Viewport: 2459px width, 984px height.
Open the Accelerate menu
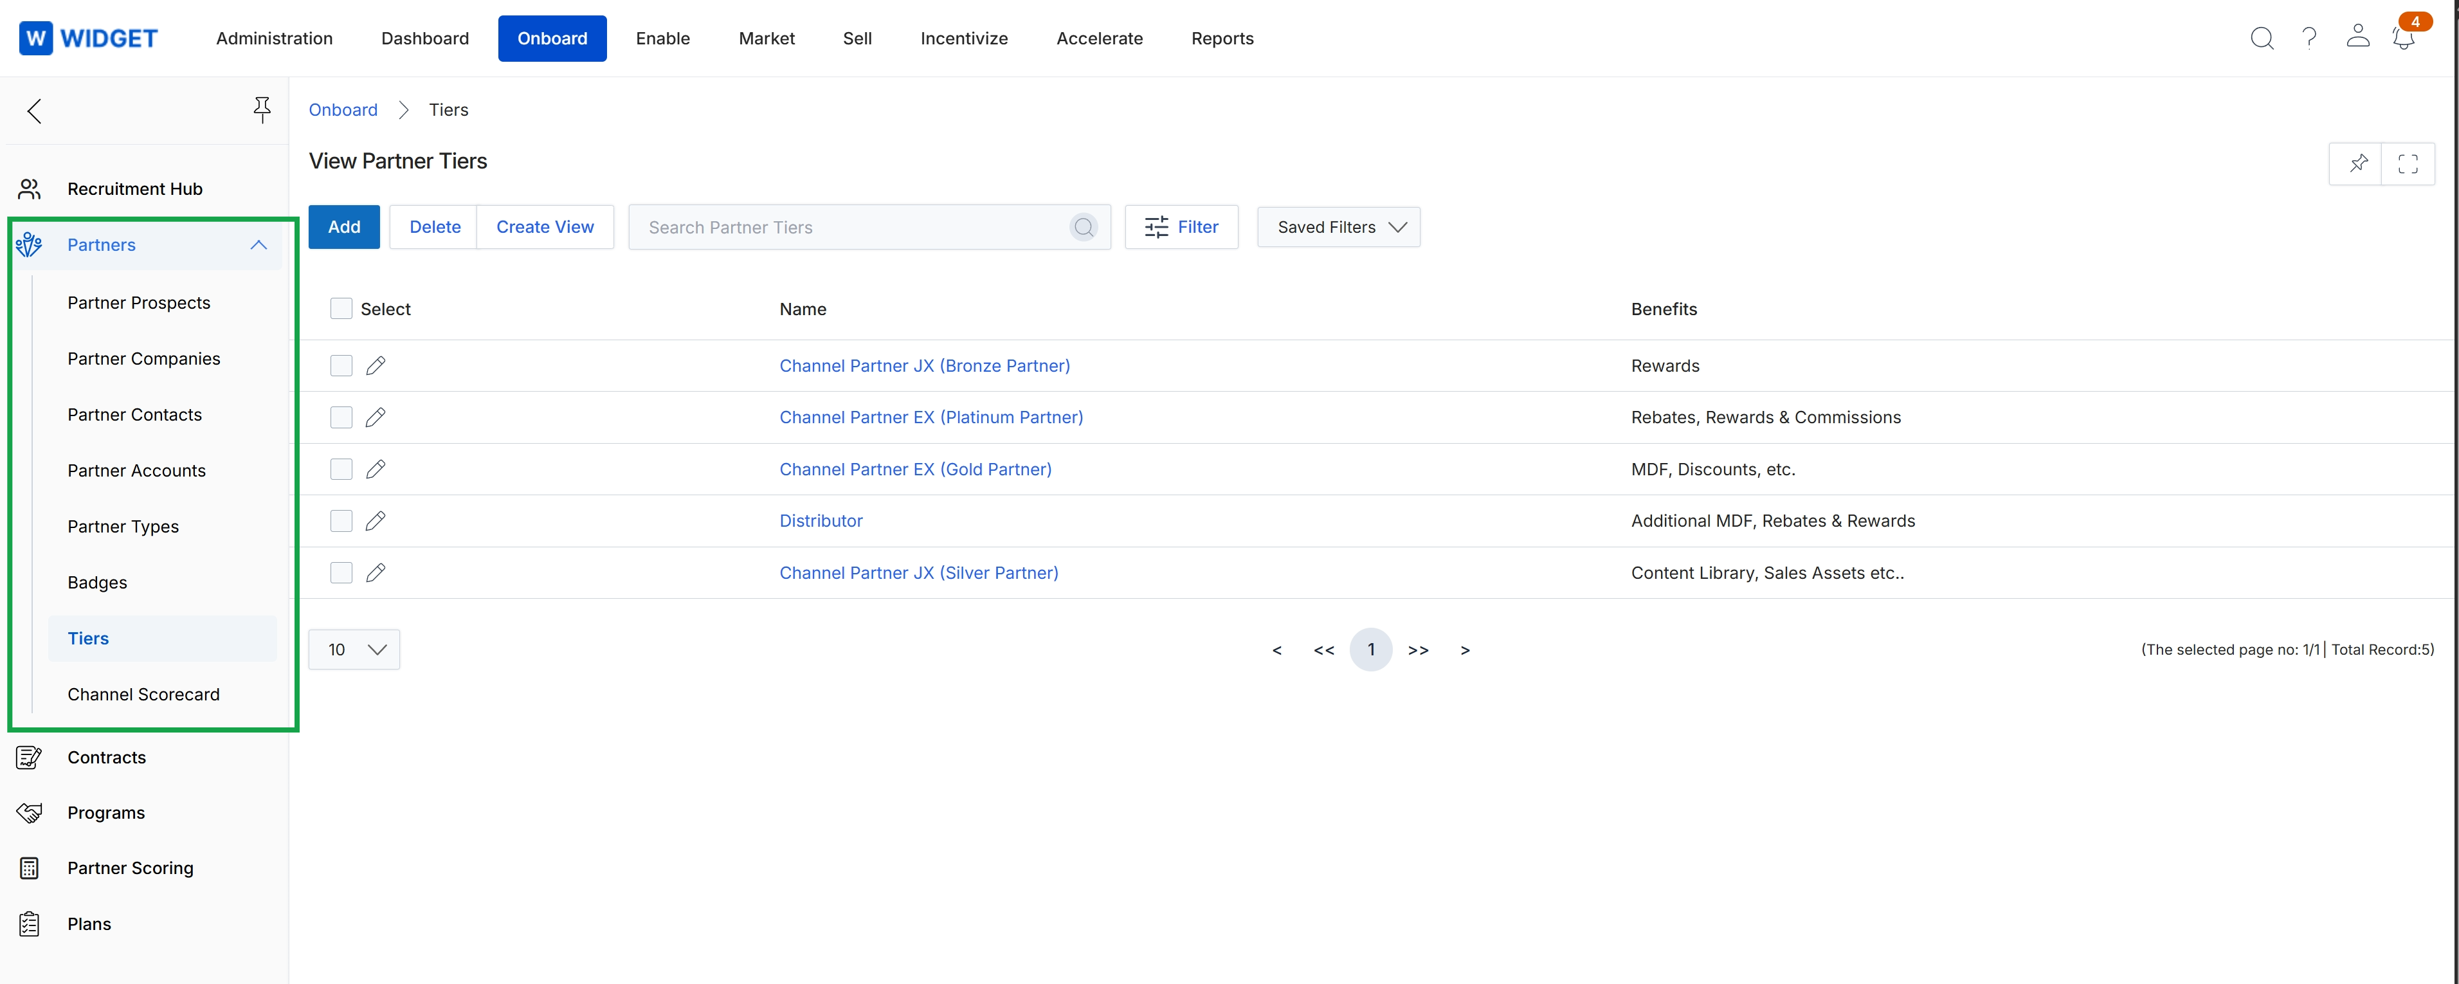[x=1100, y=38]
